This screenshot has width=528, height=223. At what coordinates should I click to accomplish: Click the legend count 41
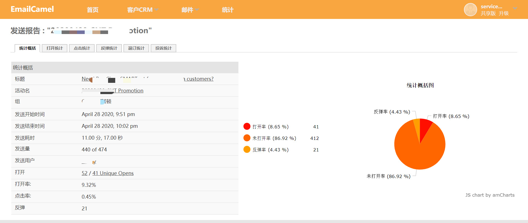pos(316,127)
